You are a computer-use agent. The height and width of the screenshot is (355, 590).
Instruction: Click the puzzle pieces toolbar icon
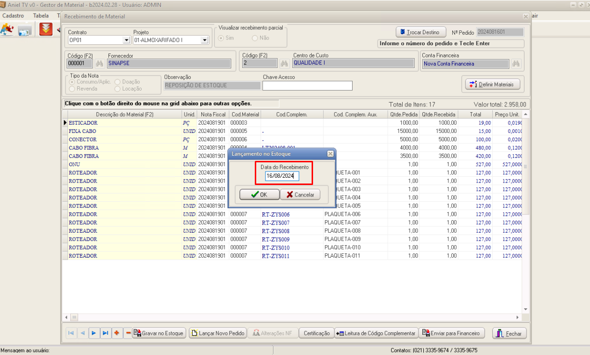point(7,30)
